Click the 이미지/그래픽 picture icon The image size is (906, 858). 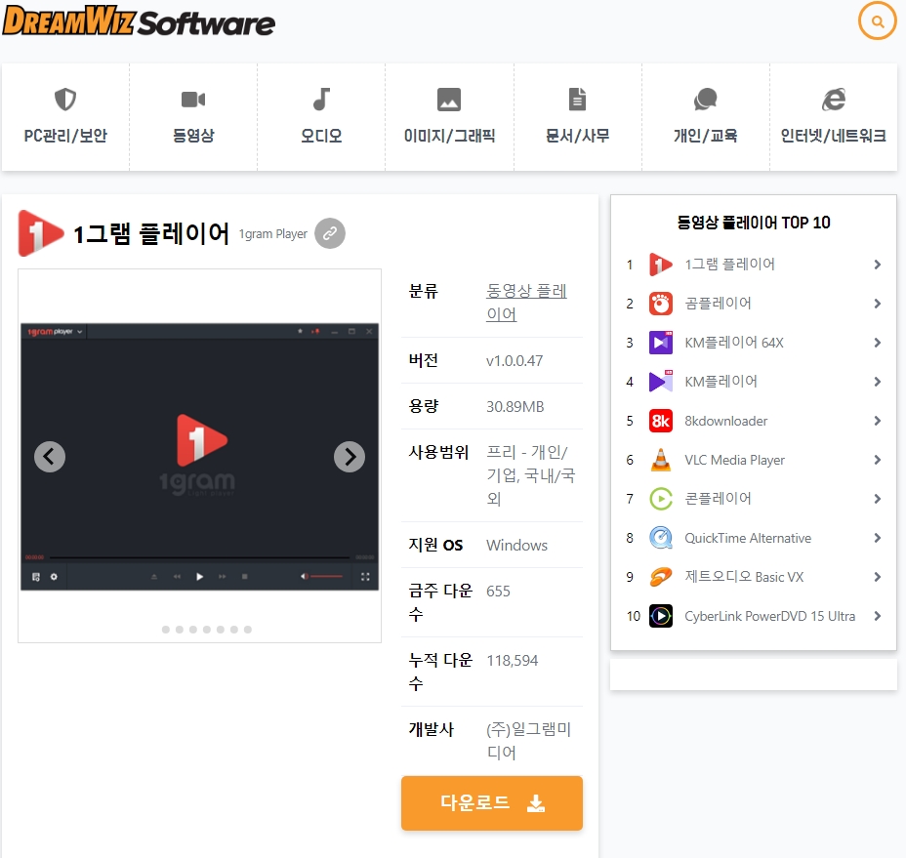coord(449,99)
